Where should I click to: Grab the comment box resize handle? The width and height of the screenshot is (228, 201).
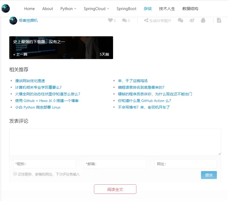(220, 154)
